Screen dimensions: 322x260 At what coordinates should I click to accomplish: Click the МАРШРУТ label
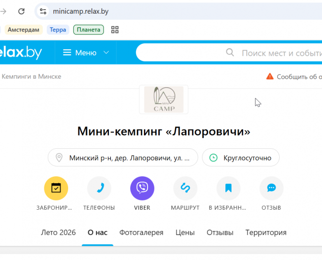185,208
